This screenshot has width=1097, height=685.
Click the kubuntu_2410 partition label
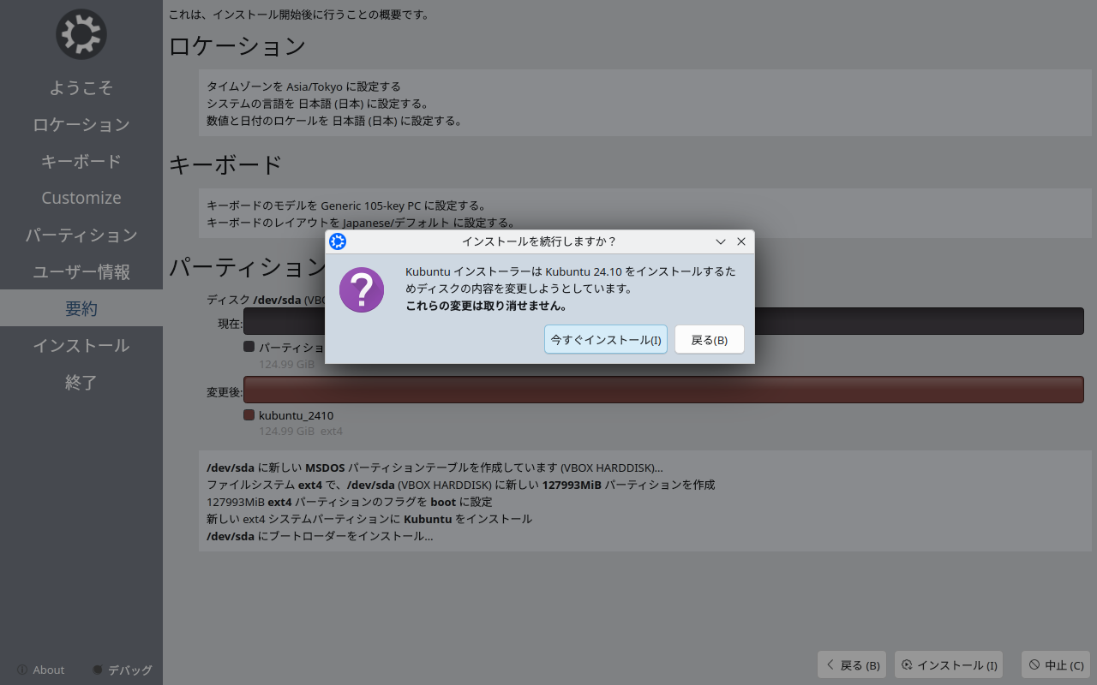(x=297, y=415)
